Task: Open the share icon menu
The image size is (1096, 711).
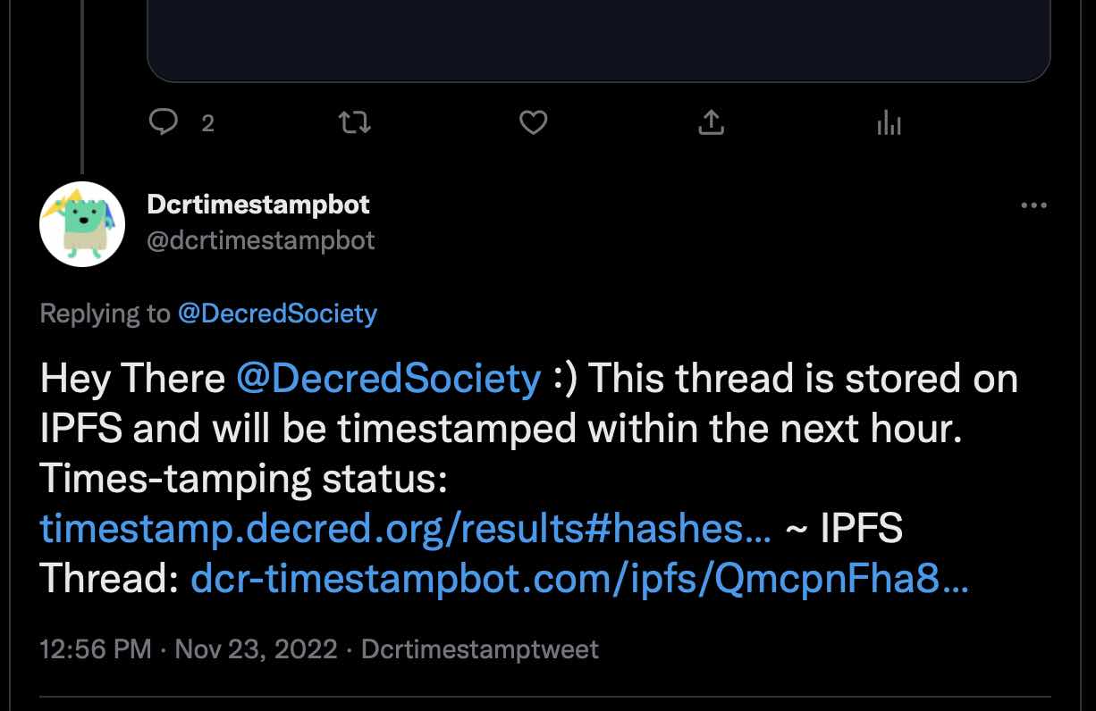Action: [711, 122]
